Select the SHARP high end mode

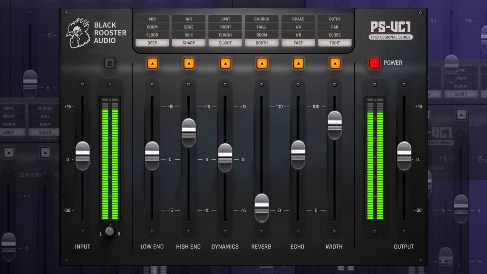(189, 43)
